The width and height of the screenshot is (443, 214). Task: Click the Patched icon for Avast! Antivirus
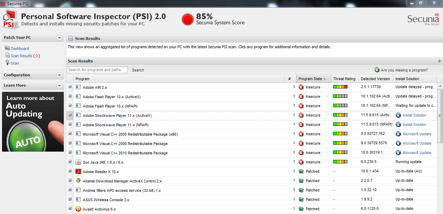[301, 209]
